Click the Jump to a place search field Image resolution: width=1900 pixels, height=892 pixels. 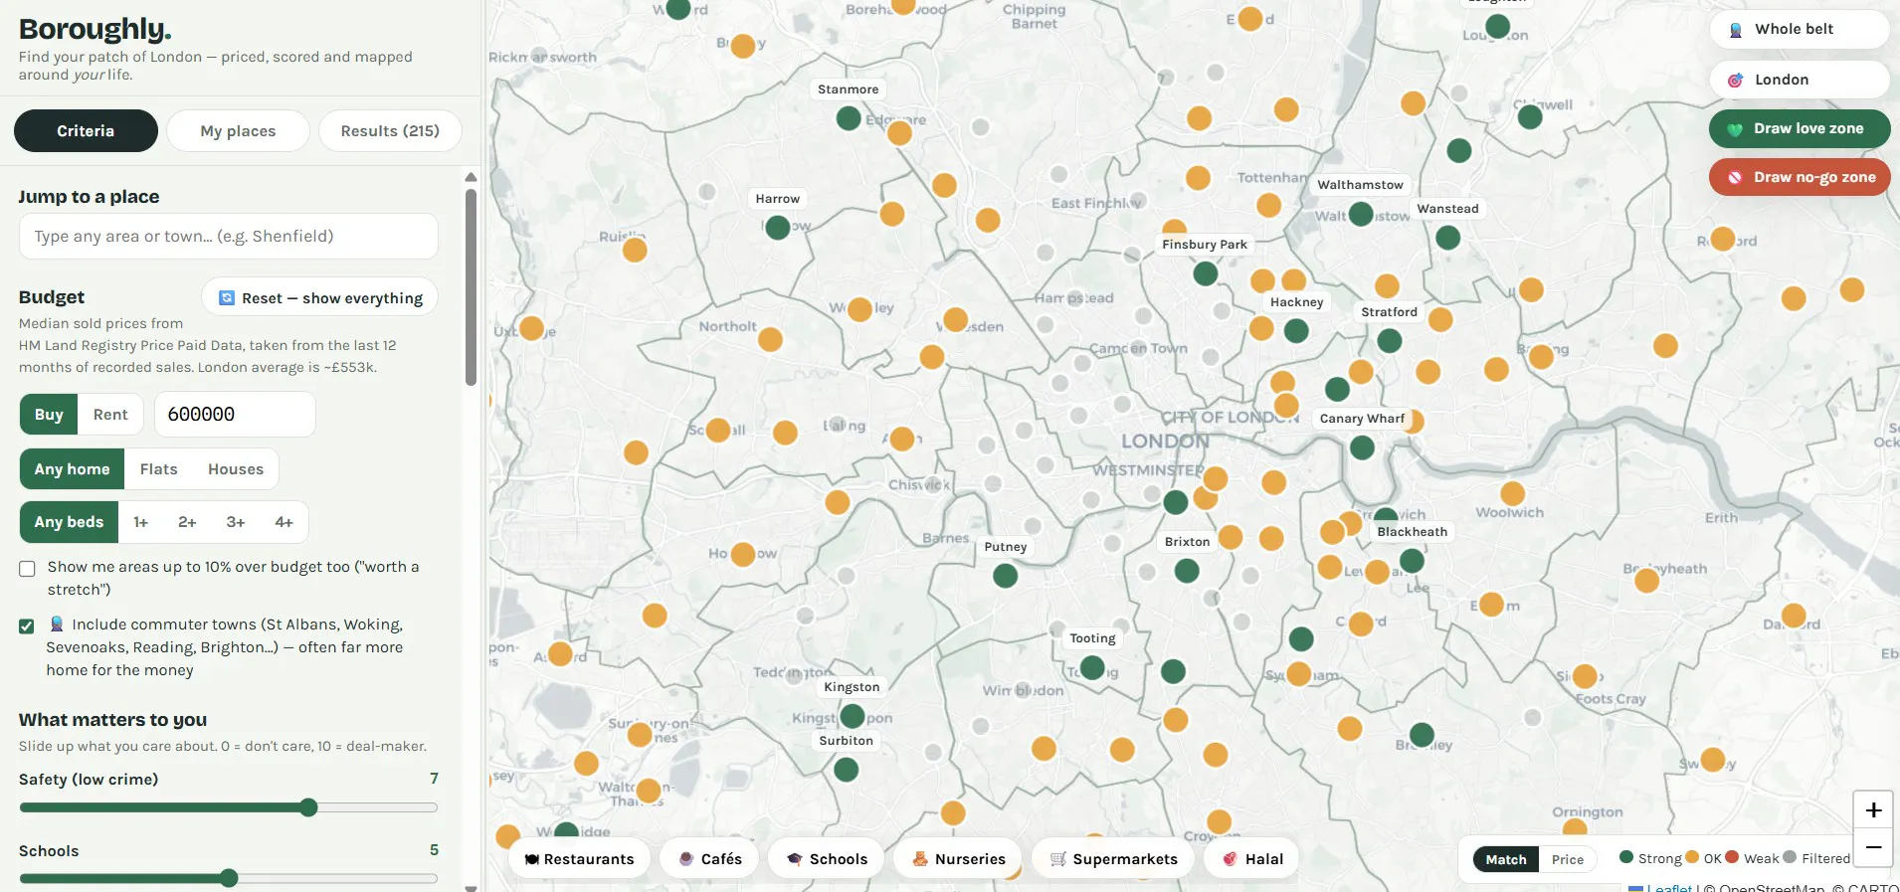tap(229, 237)
